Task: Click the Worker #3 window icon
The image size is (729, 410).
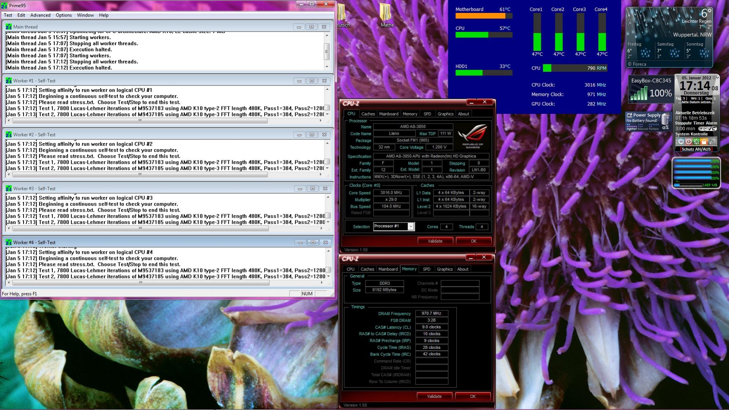Action: tap(8, 188)
